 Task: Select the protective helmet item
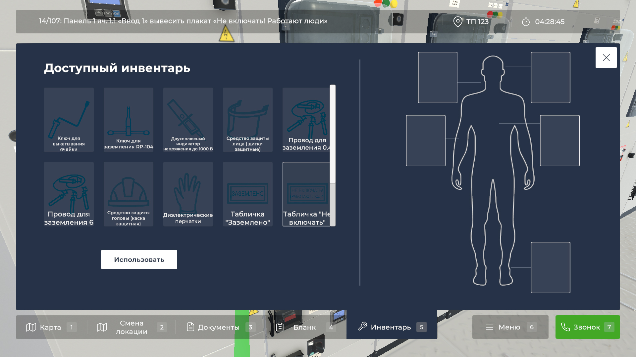pos(128,194)
